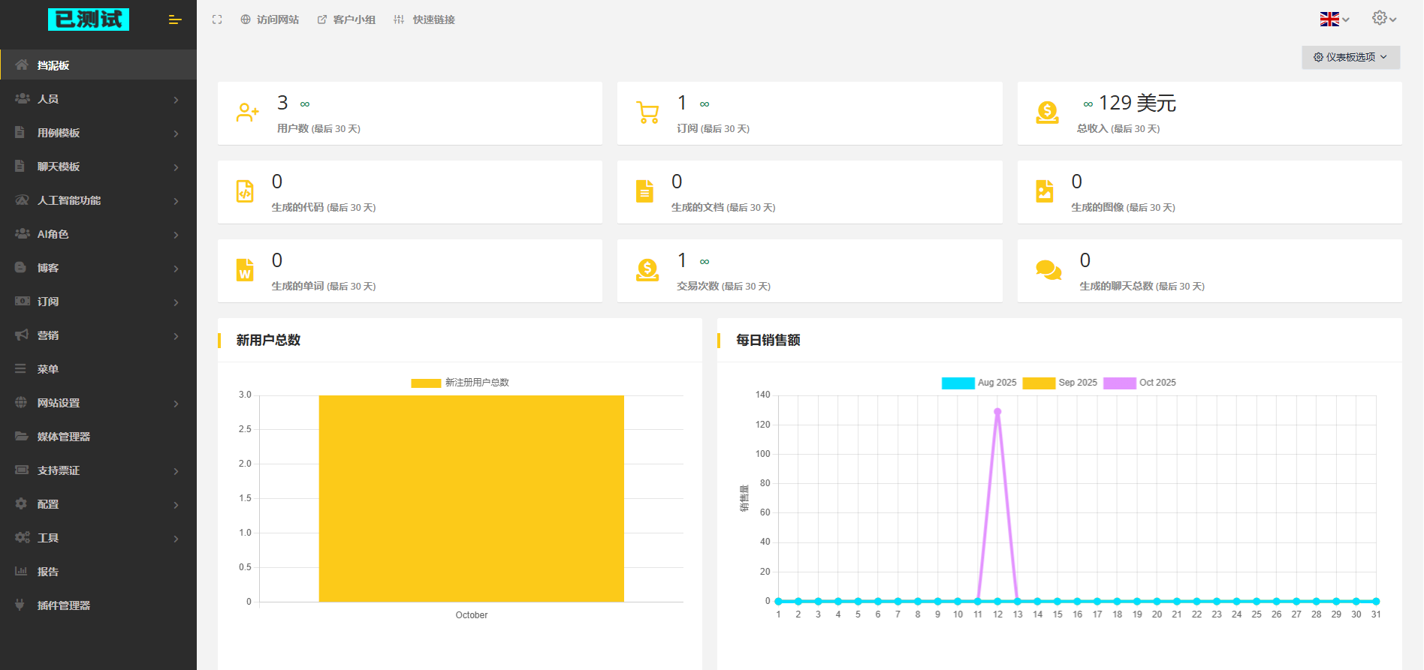This screenshot has width=1424, height=670.
Task: Click the code file icon on the 生成的代码 card
Action: pyautogui.click(x=245, y=191)
